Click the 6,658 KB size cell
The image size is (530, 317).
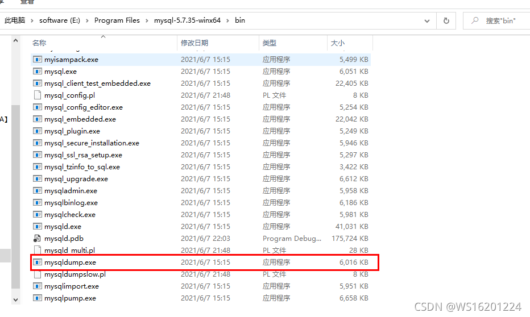(x=354, y=298)
